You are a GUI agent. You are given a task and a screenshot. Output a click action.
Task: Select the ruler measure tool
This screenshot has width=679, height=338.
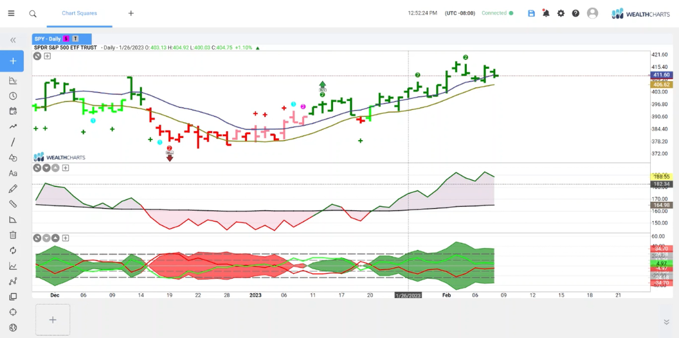[13, 204]
